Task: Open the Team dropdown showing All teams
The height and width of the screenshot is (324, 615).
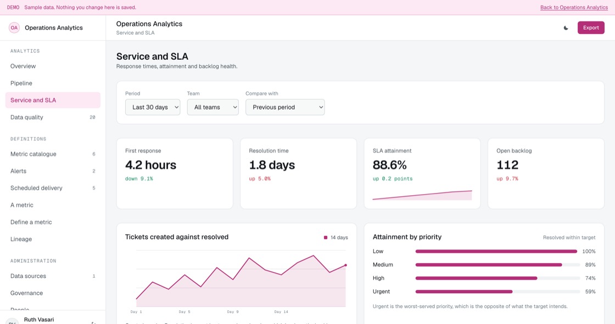Action: 213,107
